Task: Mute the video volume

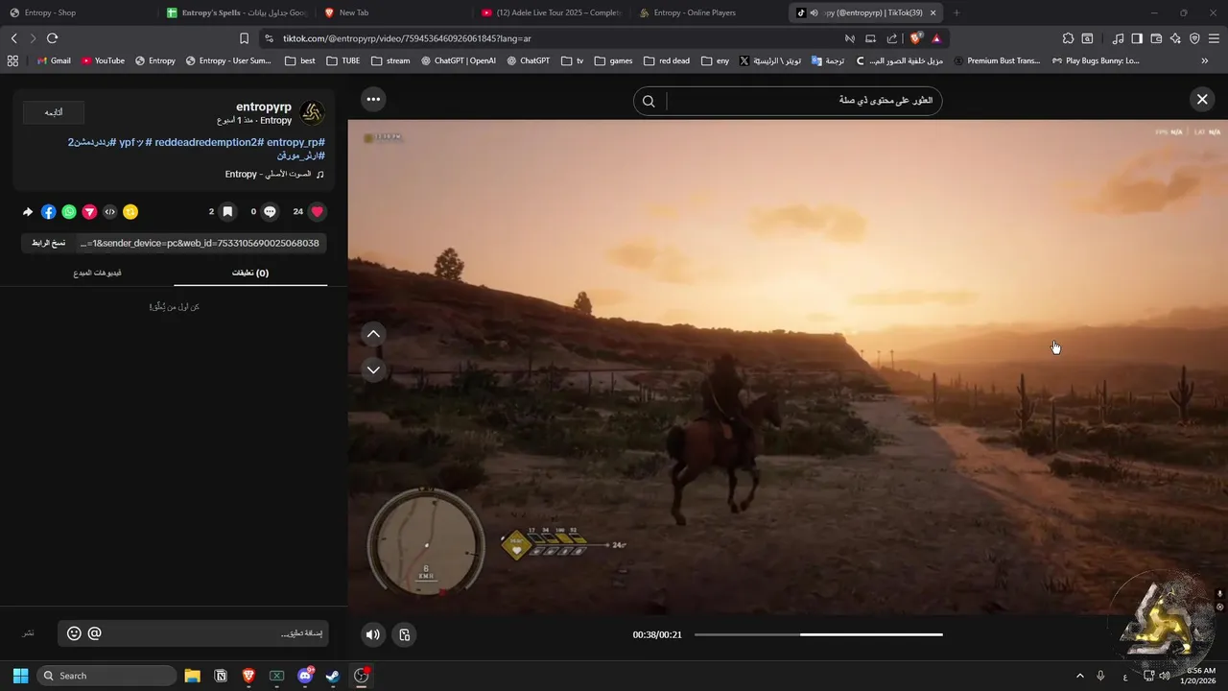Action: click(x=373, y=634)
